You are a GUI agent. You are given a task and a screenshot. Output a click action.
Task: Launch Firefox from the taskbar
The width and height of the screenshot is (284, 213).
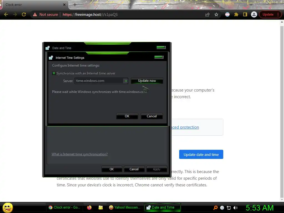click(x=89, y=207)
